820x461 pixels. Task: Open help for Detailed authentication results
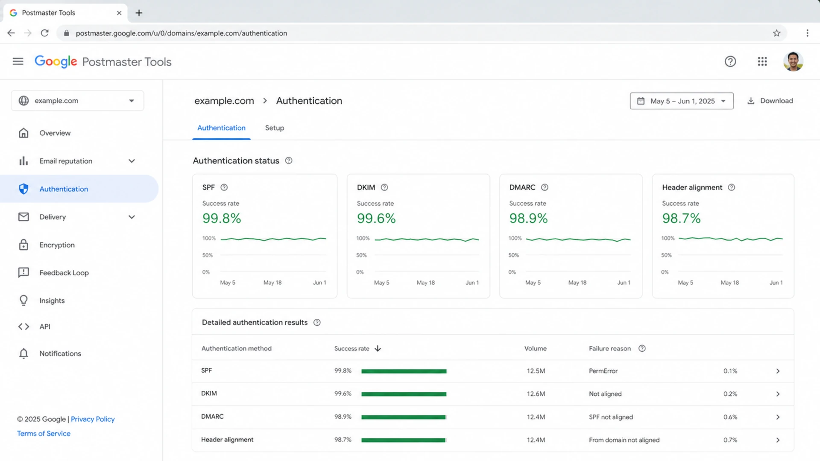pos(317,322)
